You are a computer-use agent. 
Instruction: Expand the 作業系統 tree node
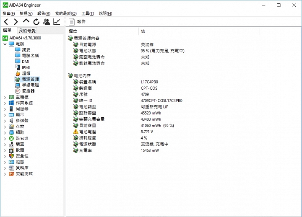(5, 103)
